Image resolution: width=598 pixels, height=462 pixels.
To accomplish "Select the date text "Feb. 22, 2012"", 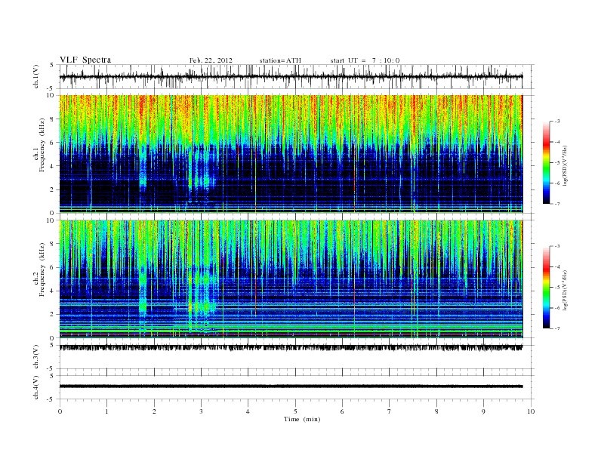I will tap(211, 60).
